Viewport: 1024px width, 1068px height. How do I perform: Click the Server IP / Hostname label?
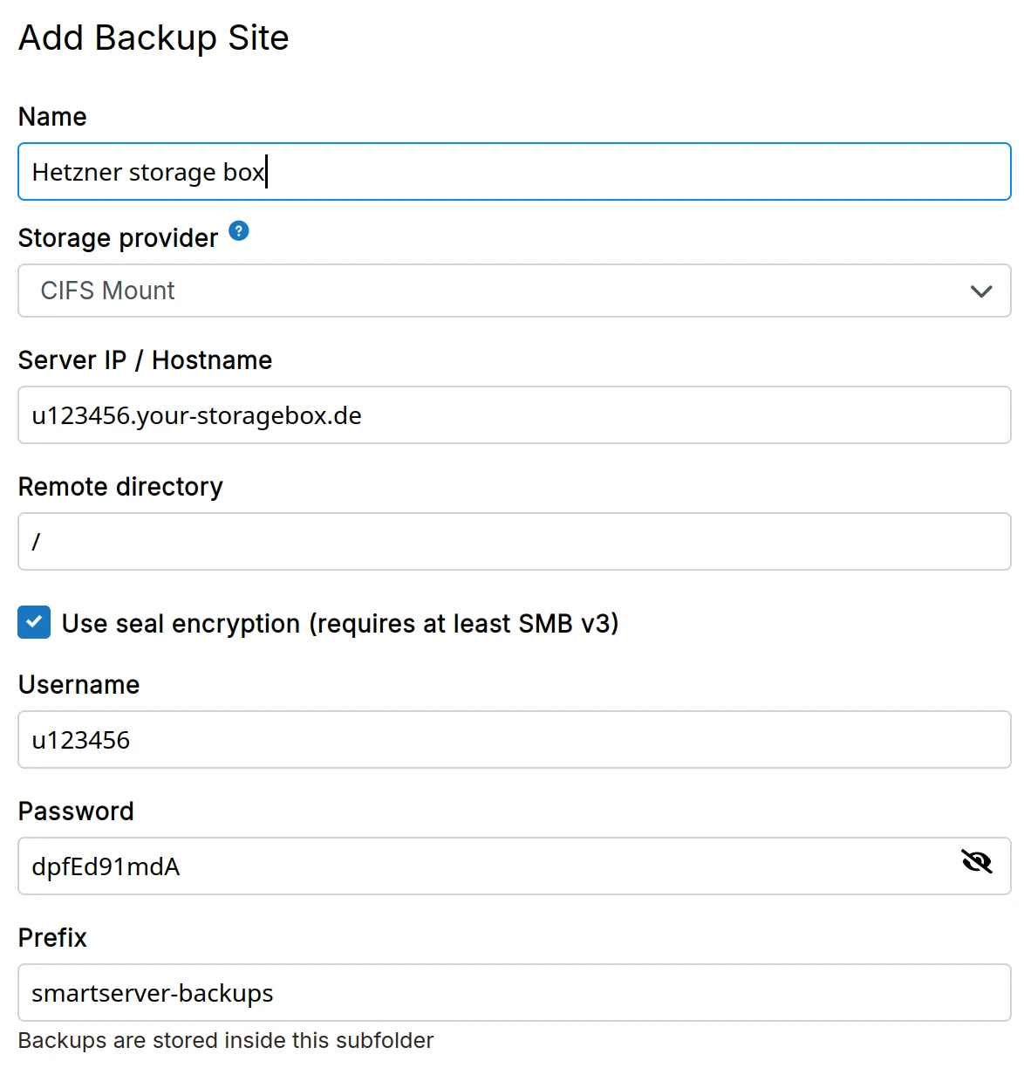coord(145,360)
